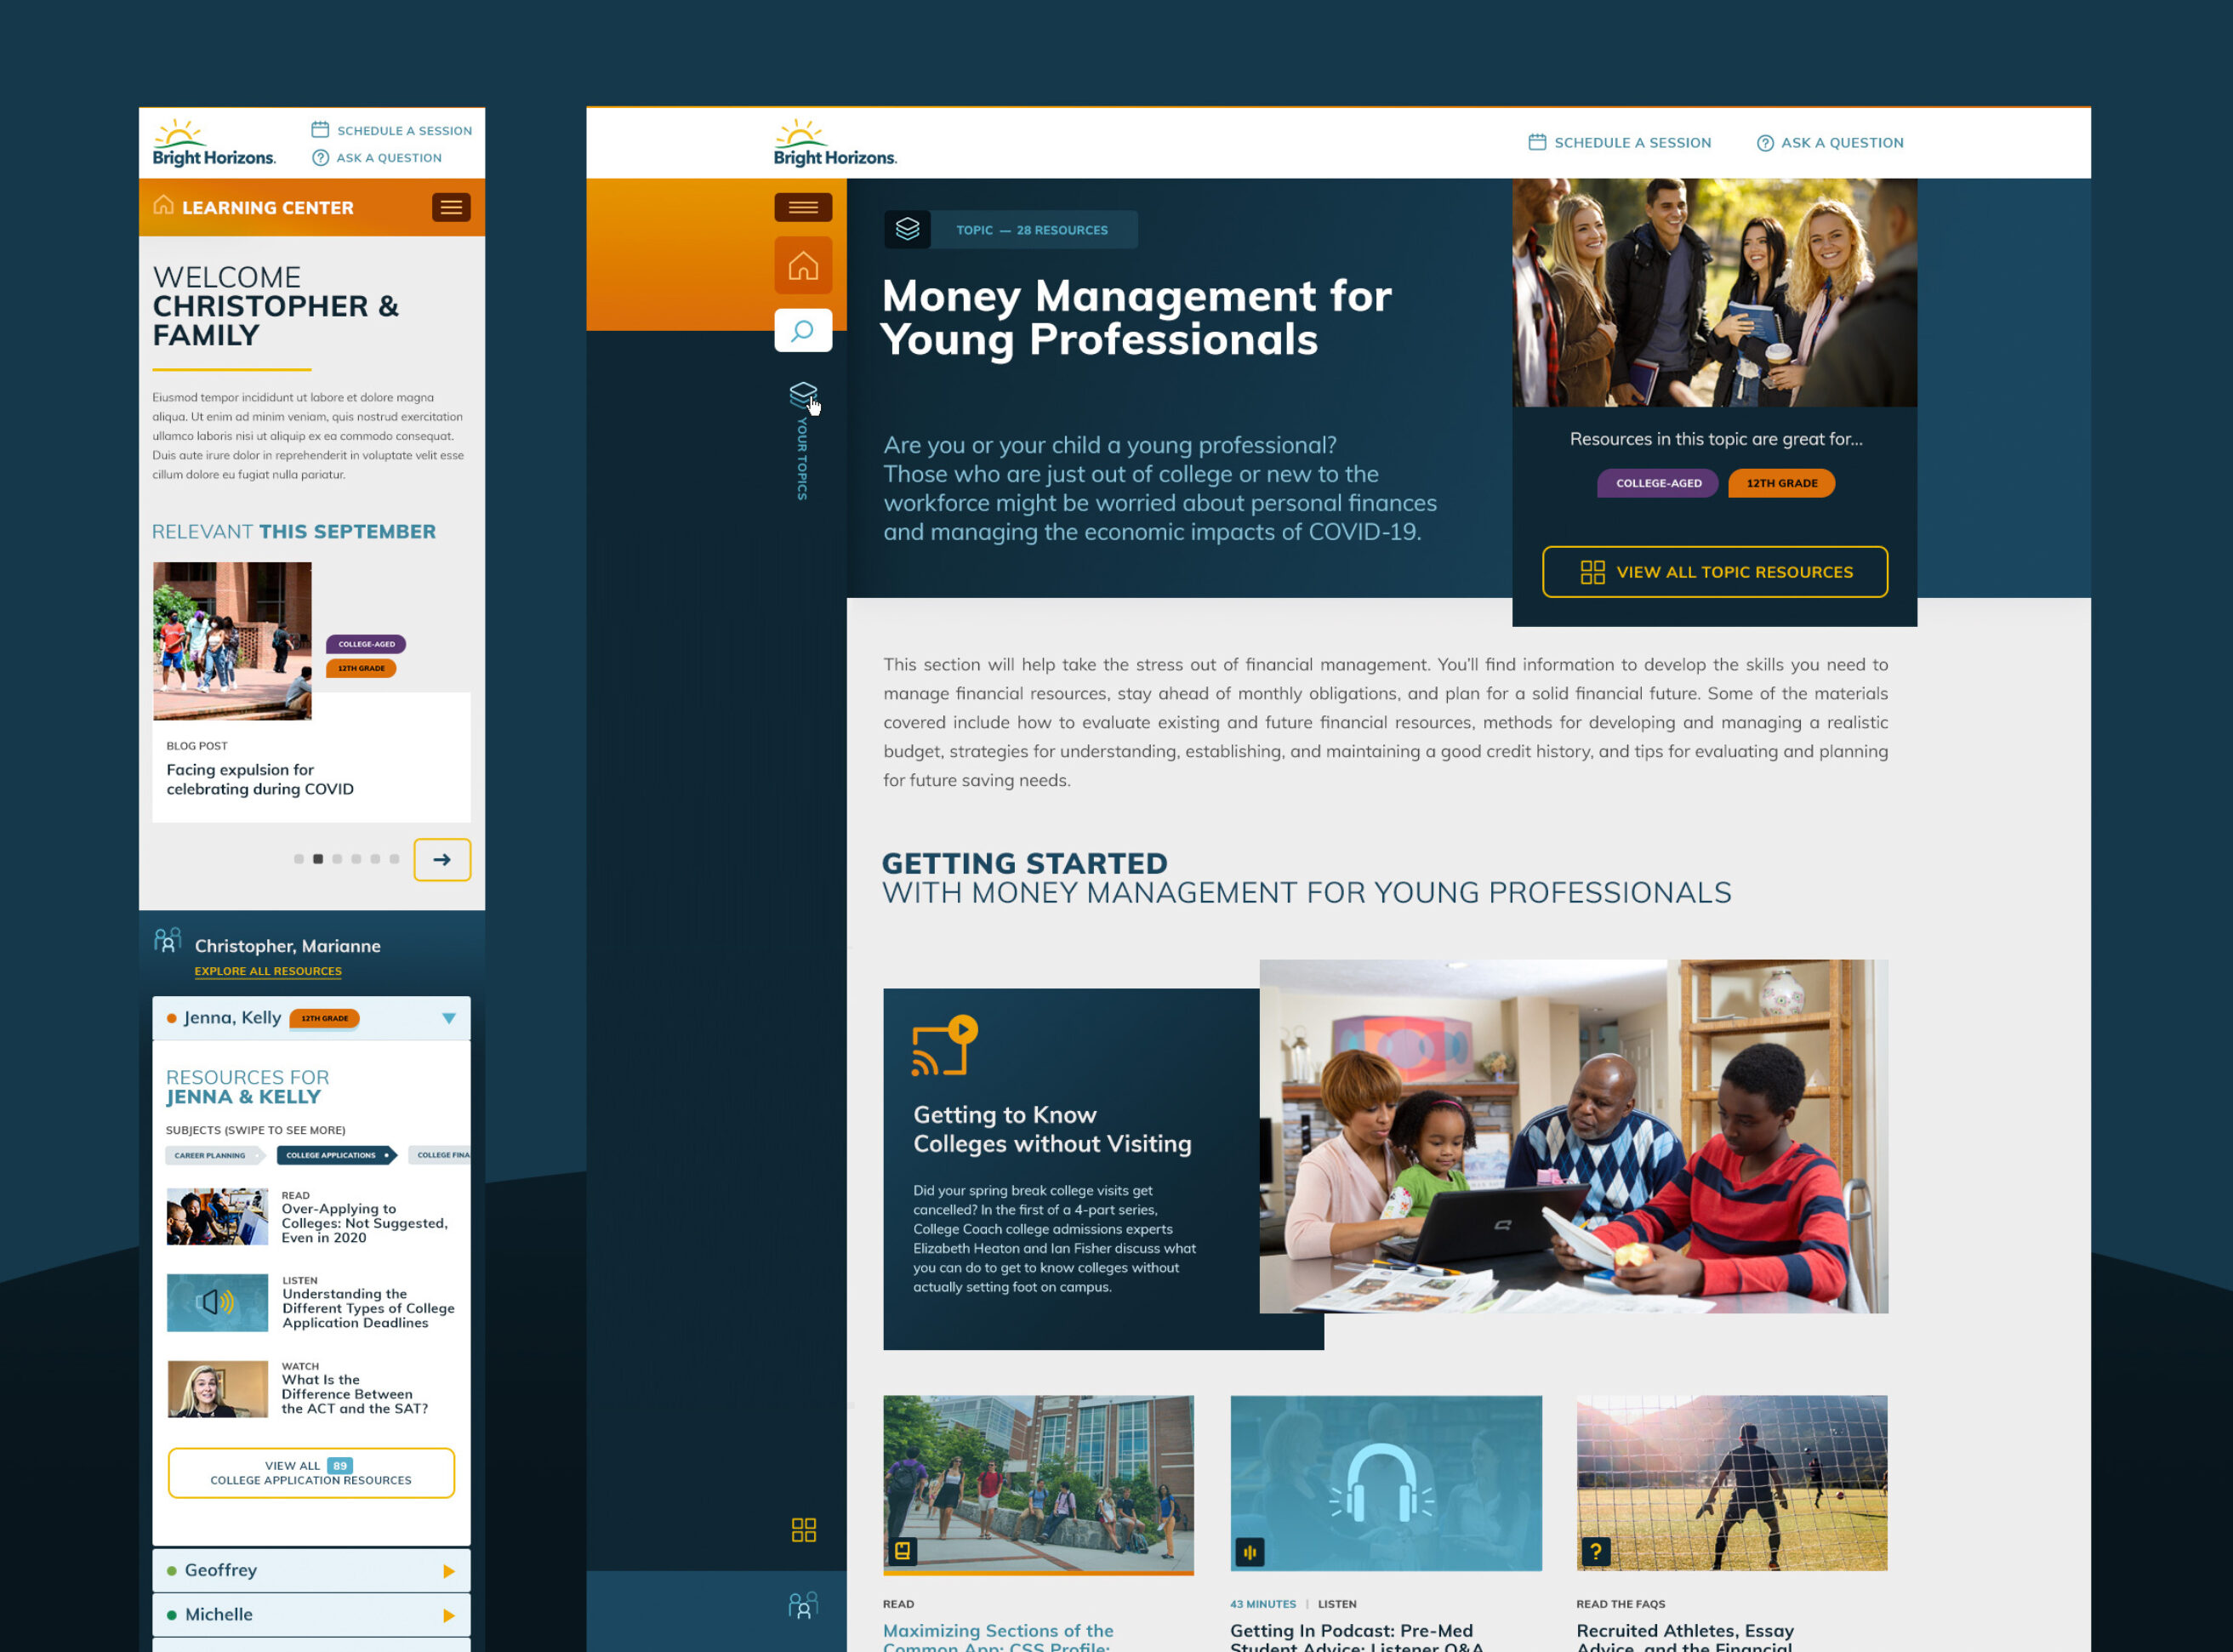
Task: Click the topic layers badge icon
Action: [x=907, y=229]
